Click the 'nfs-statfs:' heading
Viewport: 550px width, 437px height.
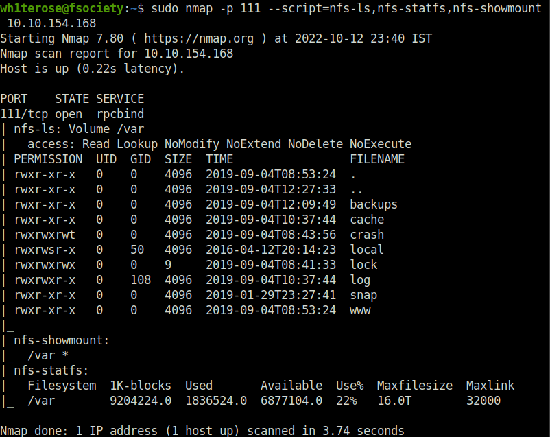point(51,370)
